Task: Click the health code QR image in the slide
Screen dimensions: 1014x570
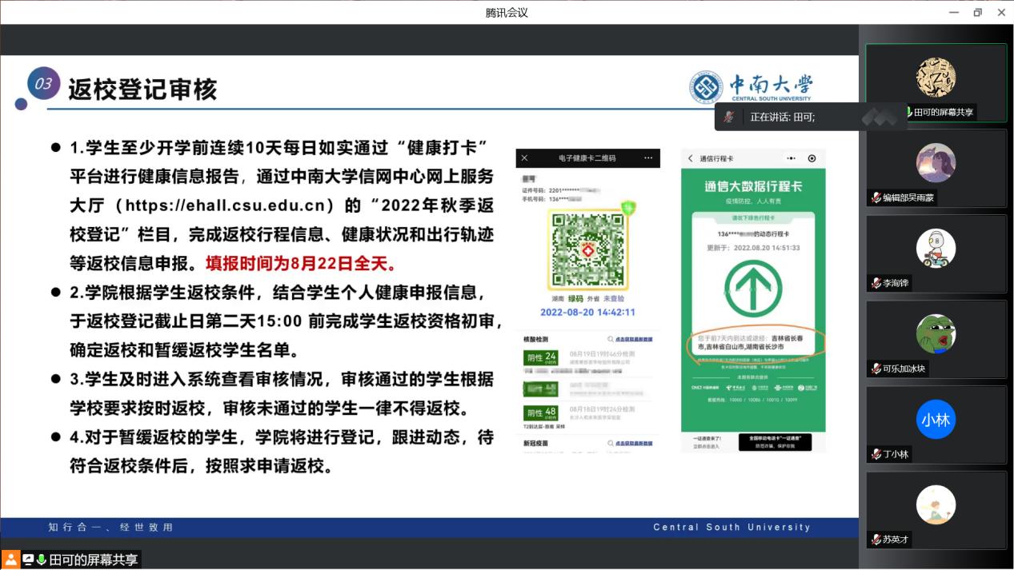Action: click(588, 251)
